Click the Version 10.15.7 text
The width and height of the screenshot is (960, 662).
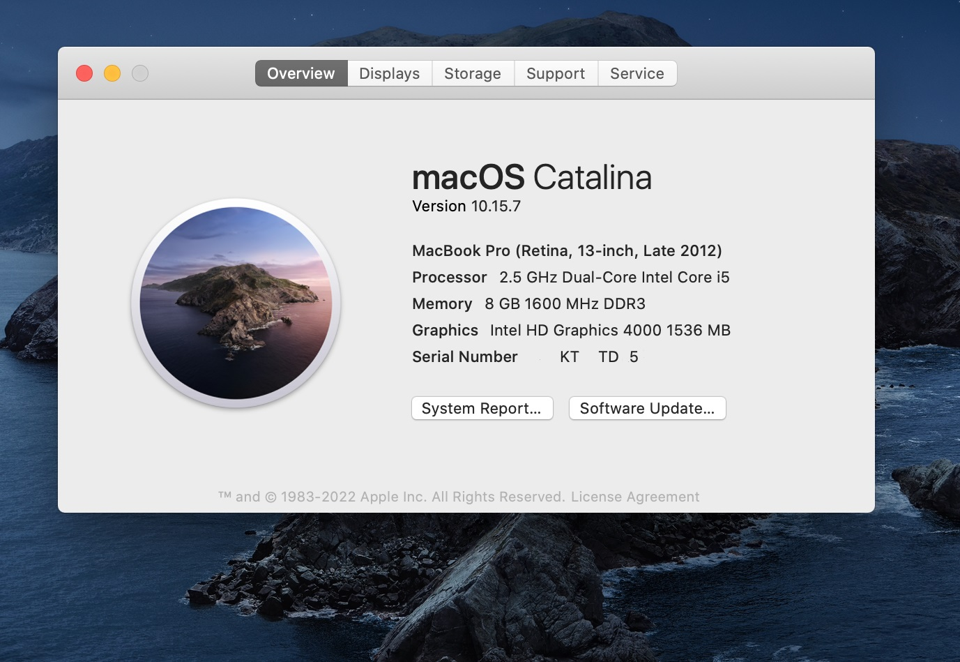point(466,206)
